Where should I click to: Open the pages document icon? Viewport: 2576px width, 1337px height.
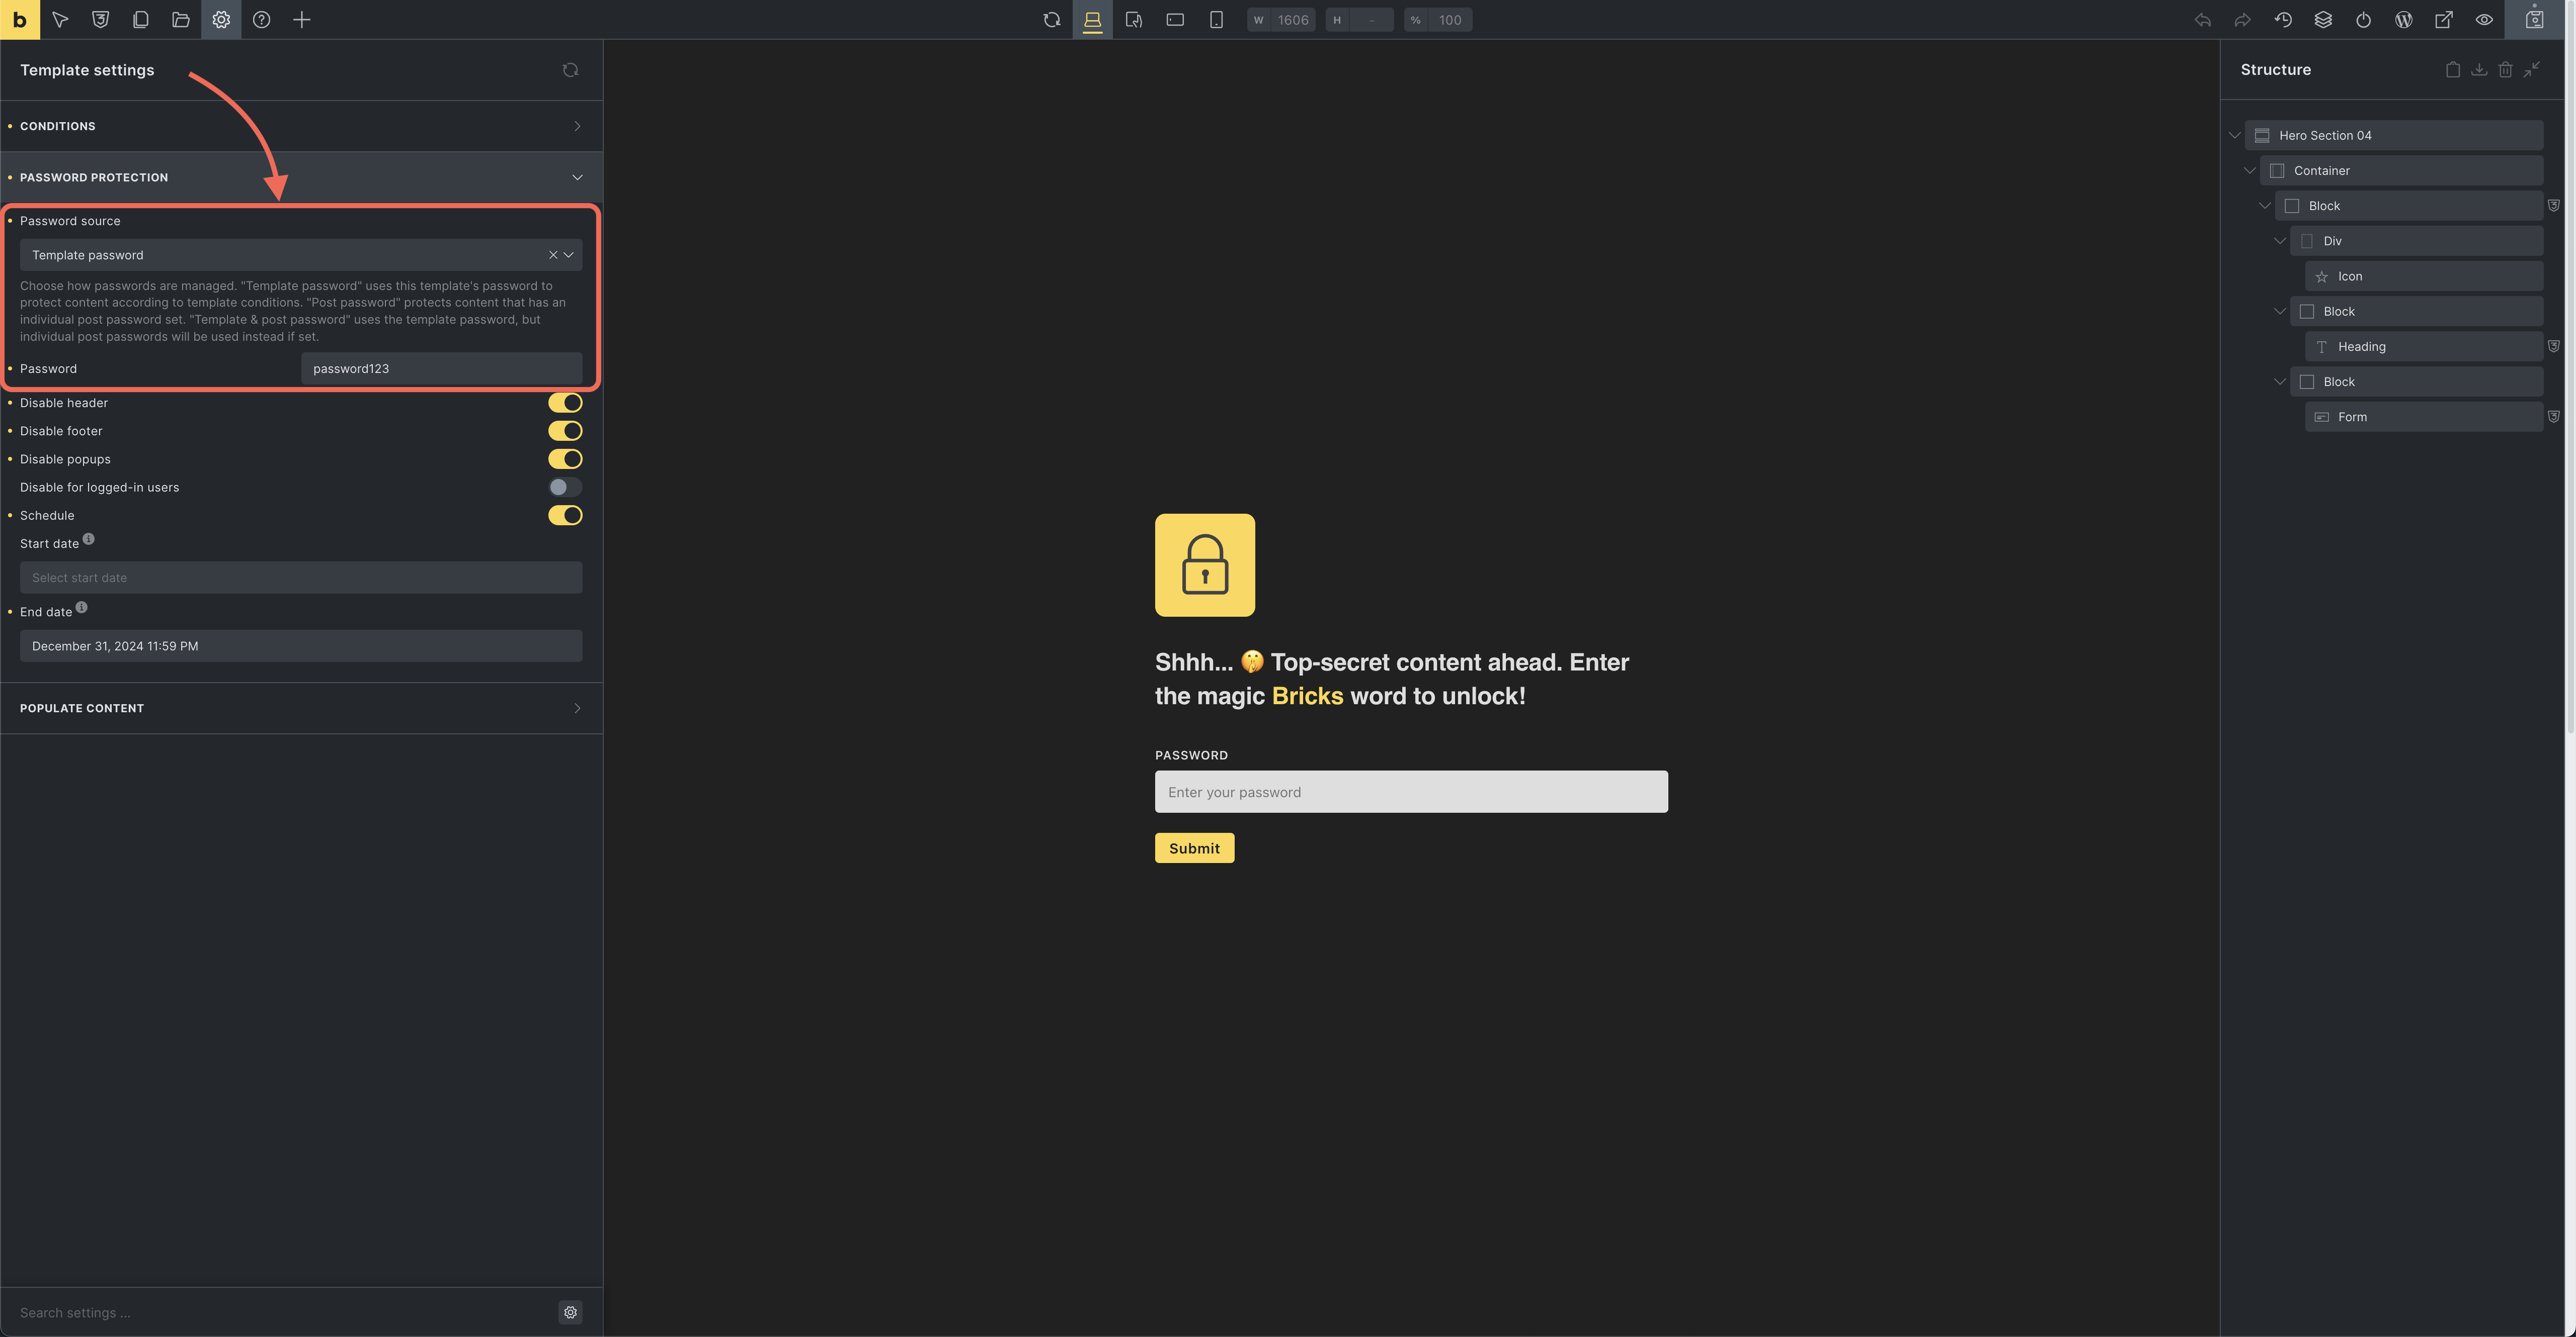point(140,20)
